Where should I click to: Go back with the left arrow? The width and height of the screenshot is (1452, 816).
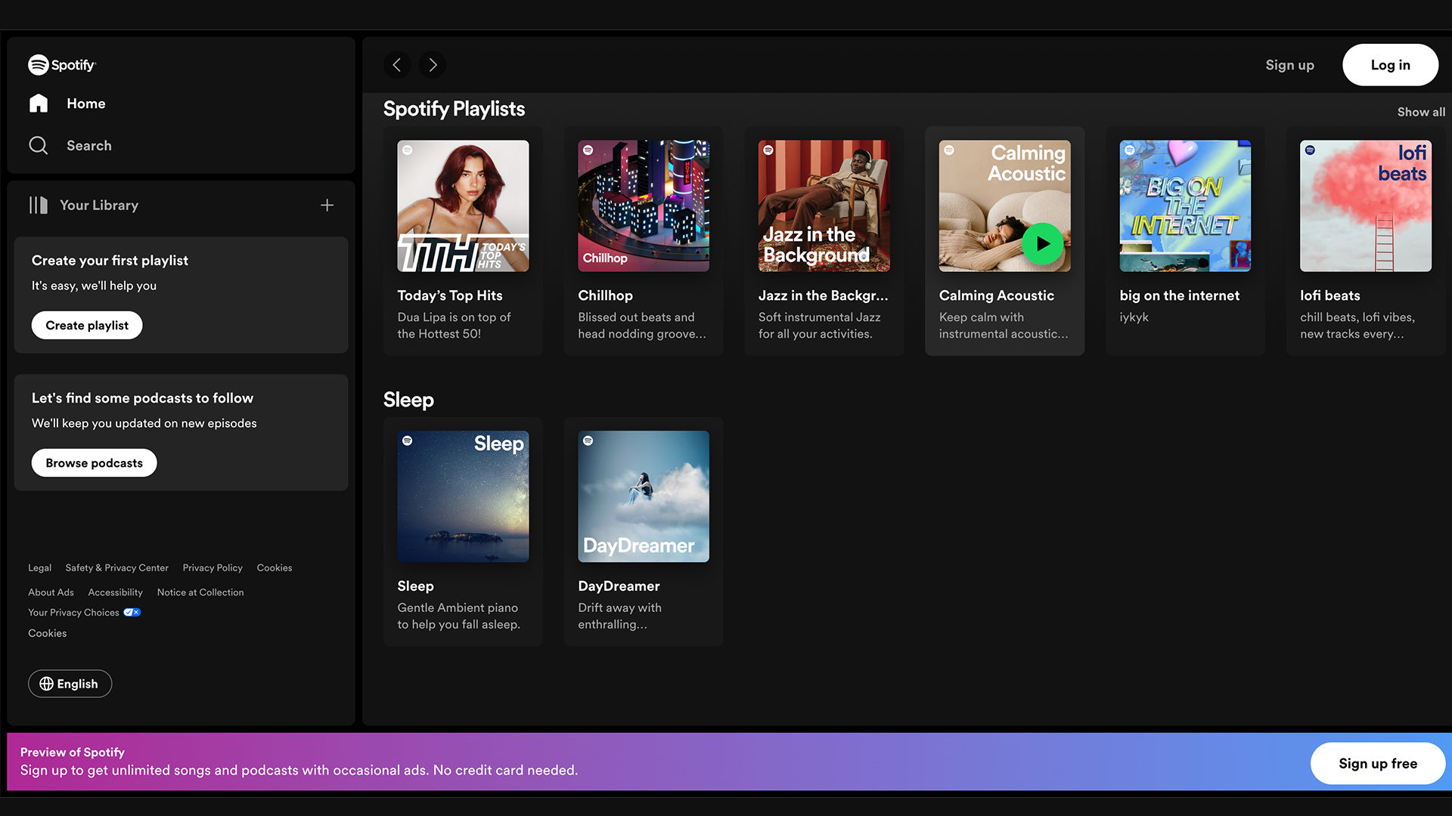(x=397, y=65)
